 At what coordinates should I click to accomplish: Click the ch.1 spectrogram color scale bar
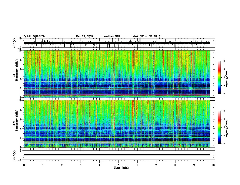(x=219, y=77)
